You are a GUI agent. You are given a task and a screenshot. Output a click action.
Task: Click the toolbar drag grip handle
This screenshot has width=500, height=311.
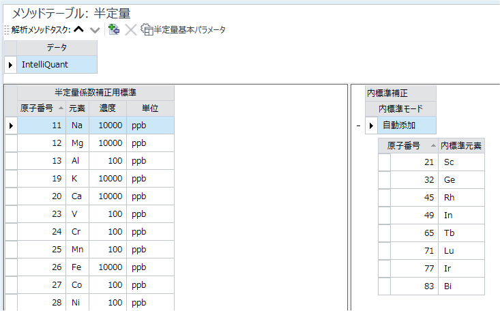pos(7,30)
